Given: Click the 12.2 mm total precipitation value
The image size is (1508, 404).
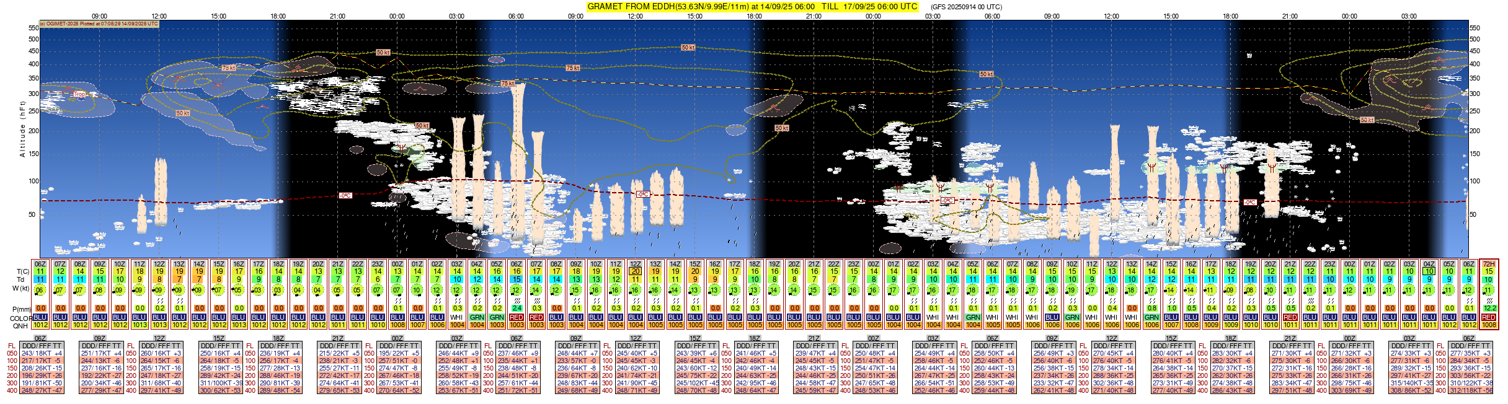Looking at the screenshot, I should 1488,308.
